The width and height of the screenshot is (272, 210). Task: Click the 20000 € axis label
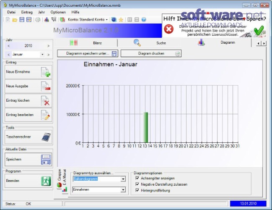(x=73, y=86)
